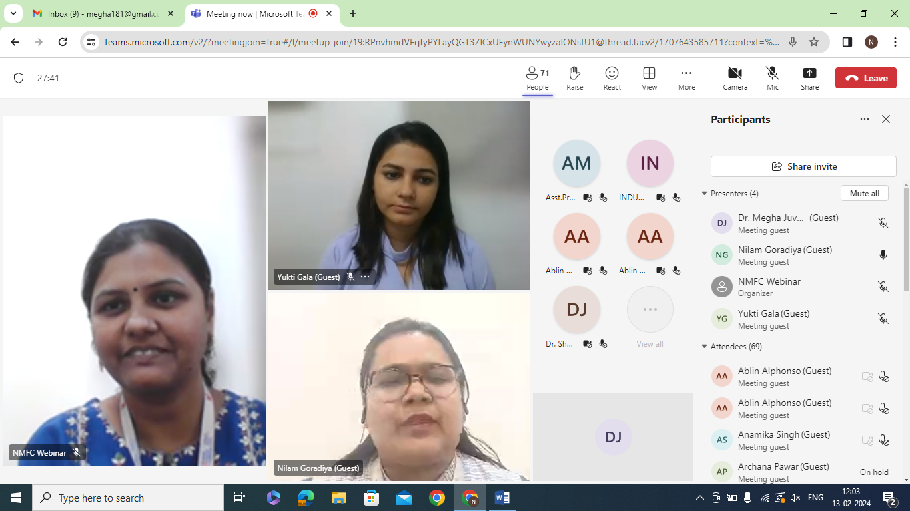Image resolution: width=910 pixels, height=511 pixels.
Task: Collapse the Attendees (69) section
Action: click(x=705, y=347)
